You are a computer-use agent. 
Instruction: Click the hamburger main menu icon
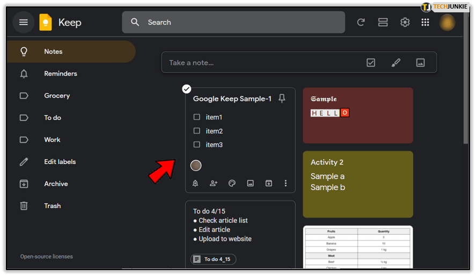click(x=23, y=23)
